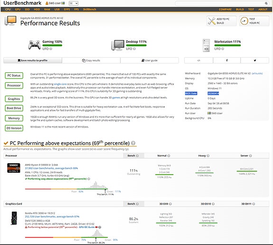Click the Copy results button

click(x=91, y=60)
